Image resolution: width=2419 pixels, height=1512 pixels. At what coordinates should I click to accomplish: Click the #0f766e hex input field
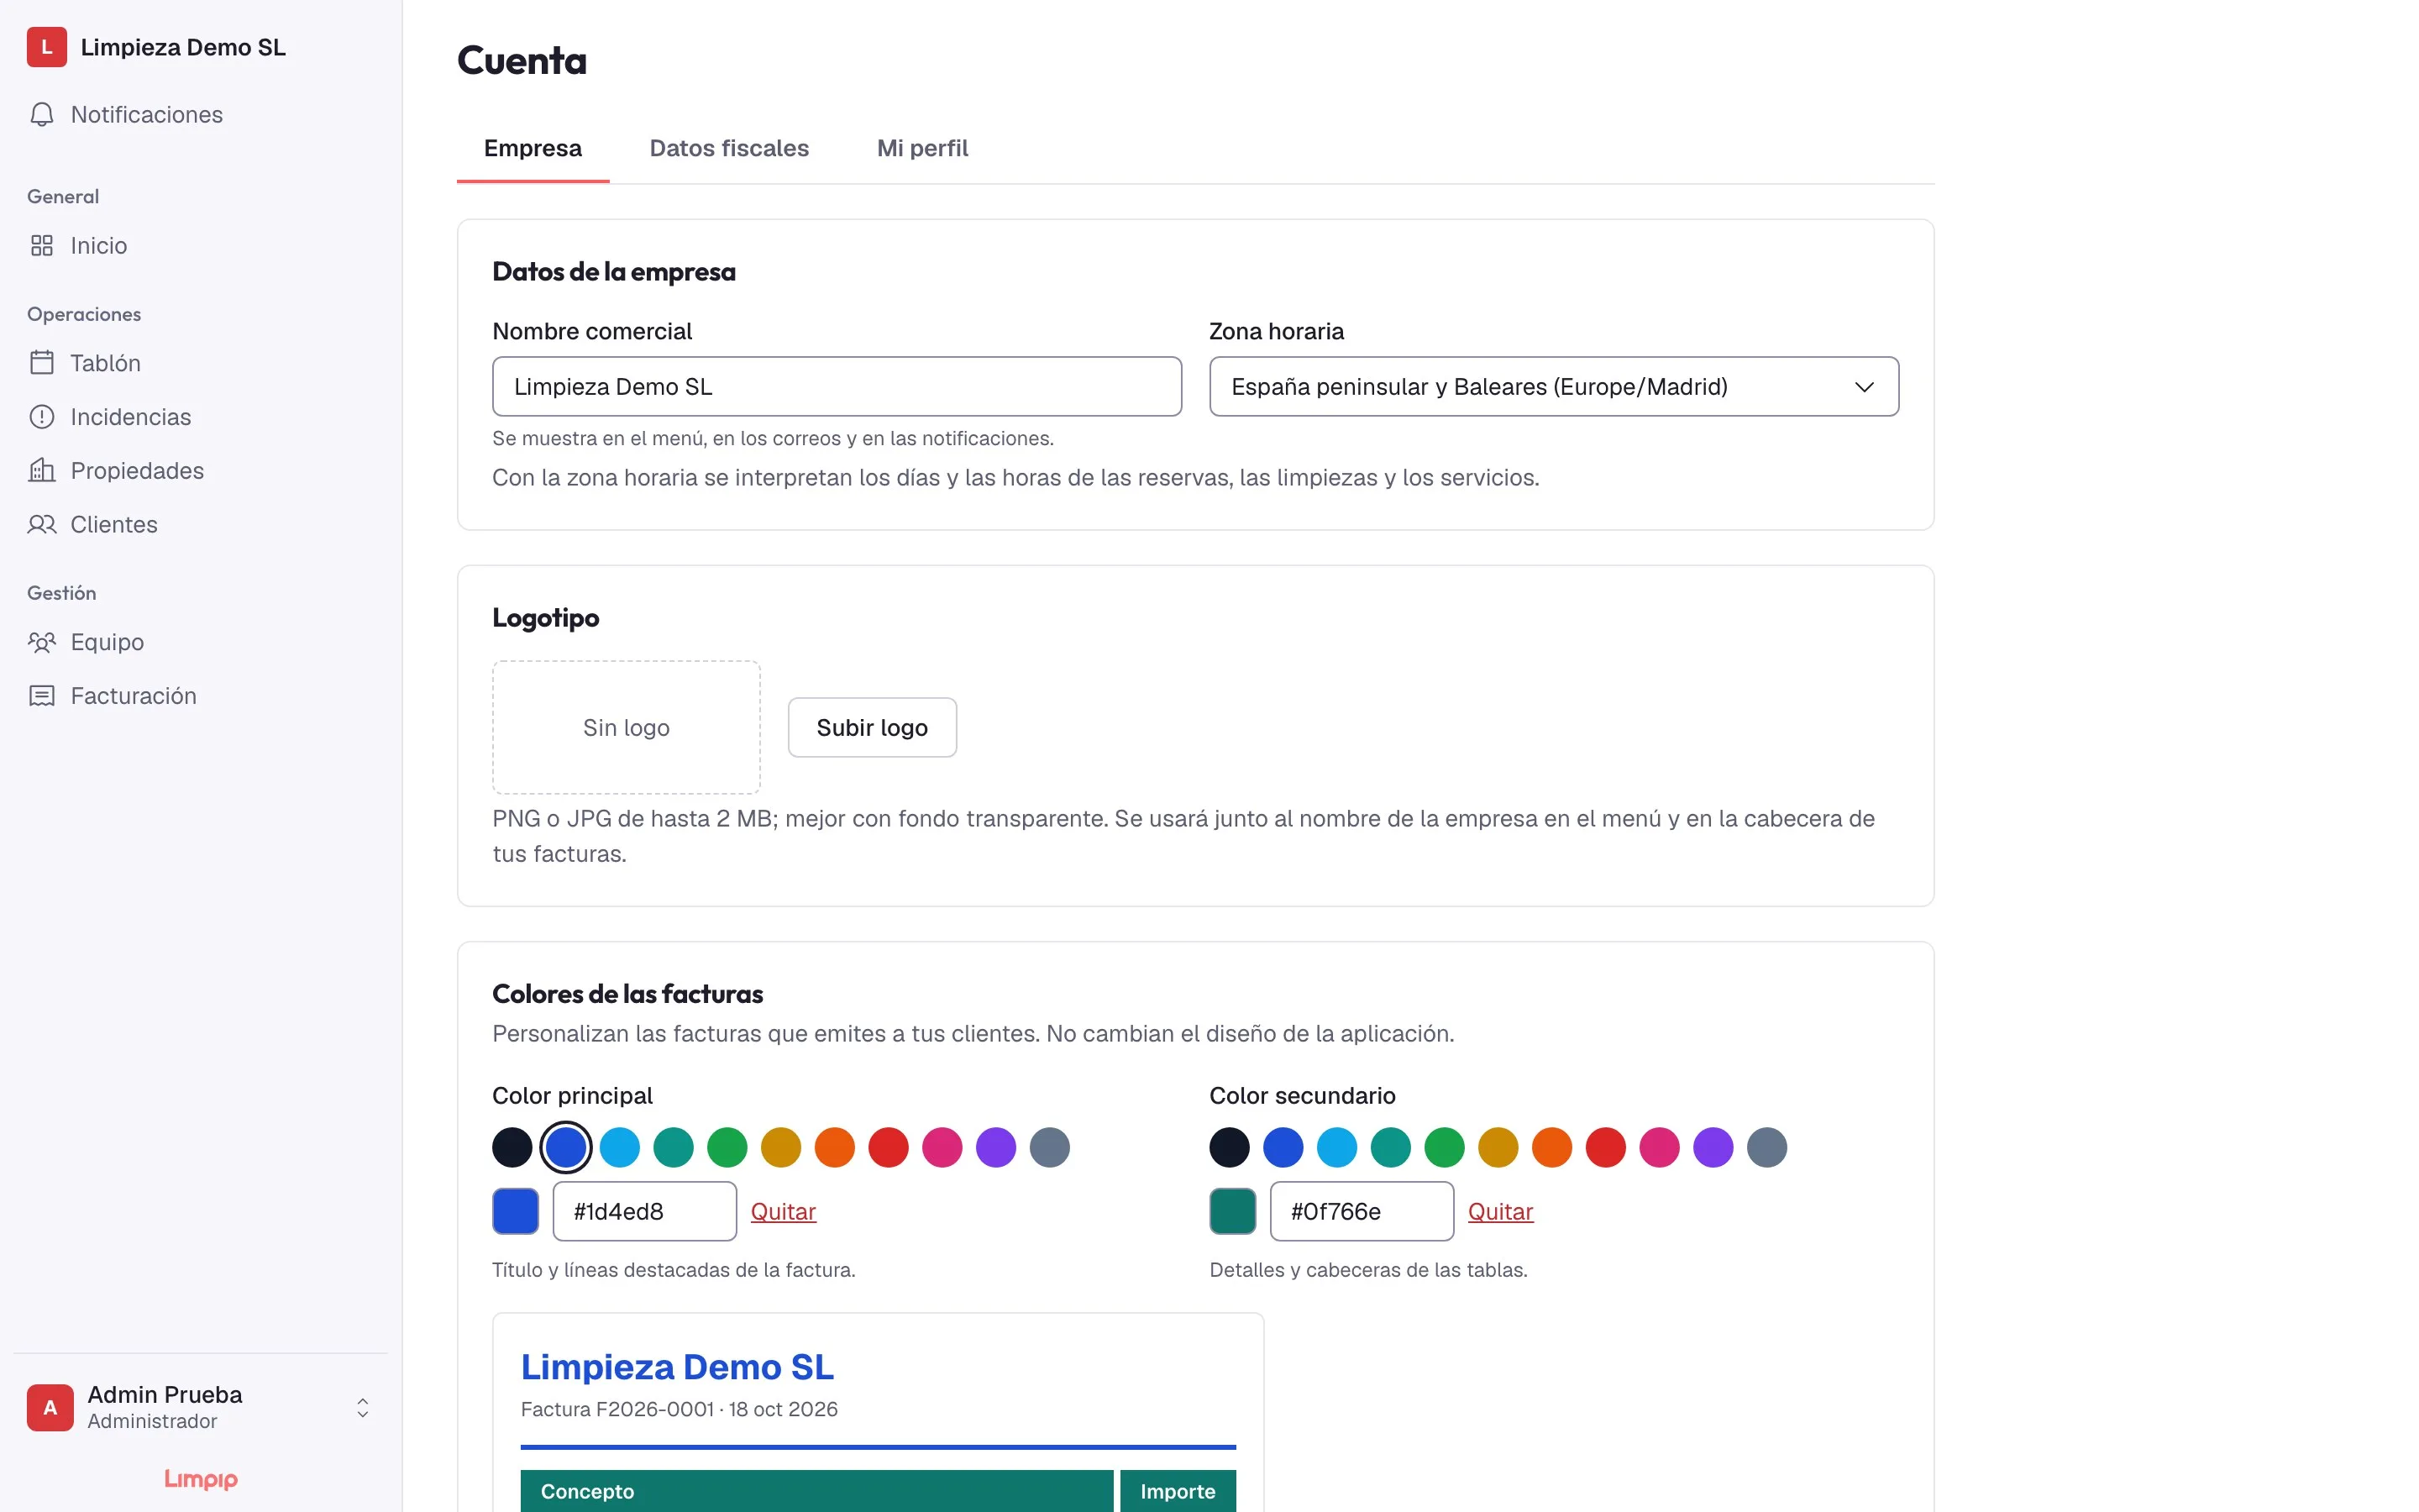pos(1362,1211)
